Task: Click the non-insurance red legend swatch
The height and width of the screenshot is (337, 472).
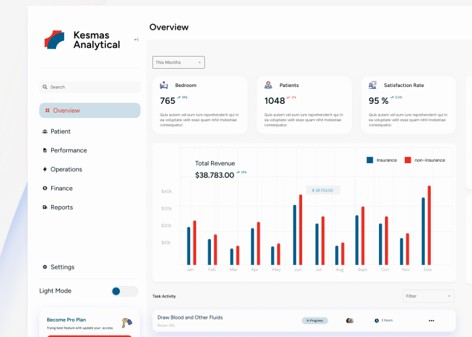Action: 407,160
